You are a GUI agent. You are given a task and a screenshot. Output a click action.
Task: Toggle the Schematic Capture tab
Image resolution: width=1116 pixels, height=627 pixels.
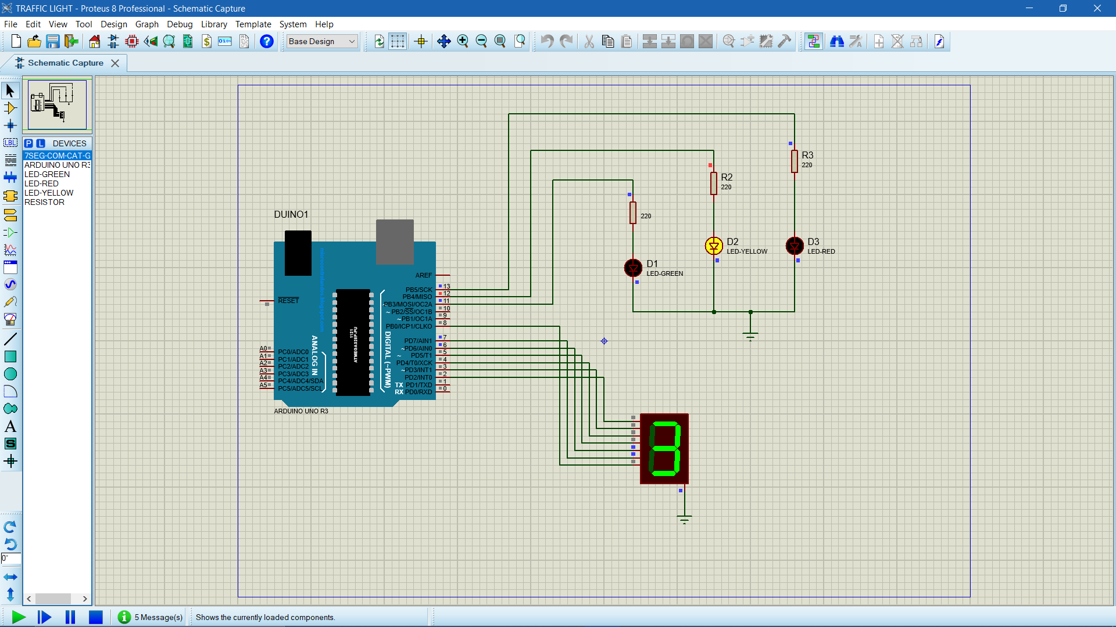point(65,63)
